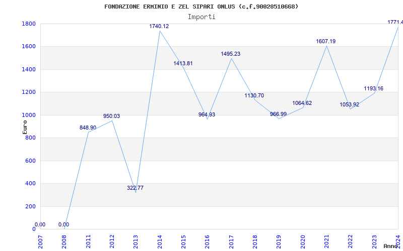Click the 2014 year tick label
The height and width of the screenshot is (251, 403).
pos(160,241)
